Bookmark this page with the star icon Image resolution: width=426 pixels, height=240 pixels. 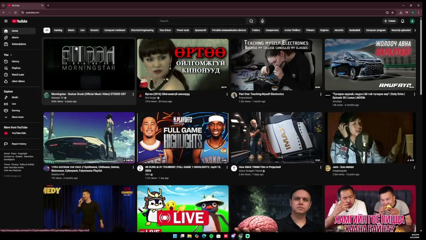tap(393, 12)
